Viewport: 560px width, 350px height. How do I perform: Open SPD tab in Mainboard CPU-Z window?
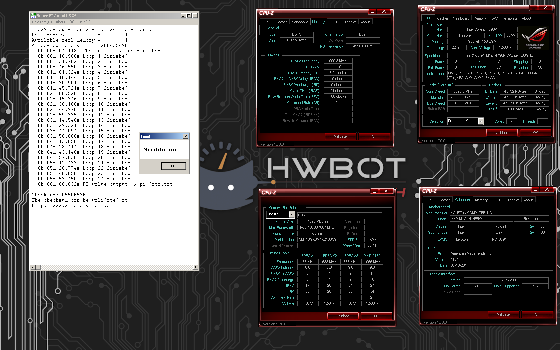tap(497, 200)
